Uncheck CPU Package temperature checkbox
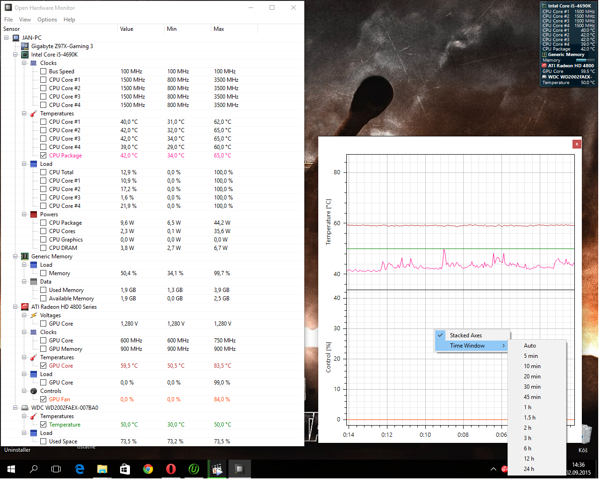 (x=43, y=156)
